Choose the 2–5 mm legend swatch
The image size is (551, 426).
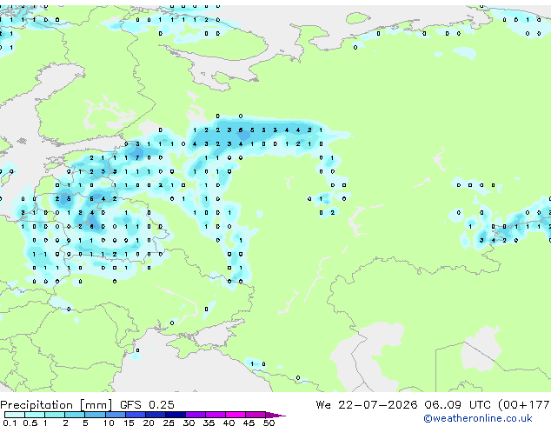pos(75,415)
